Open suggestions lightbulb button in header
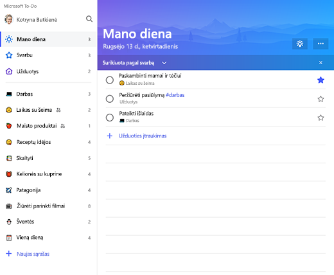The width and height of the screenshot is (334, 275). (x=300, y=44)
